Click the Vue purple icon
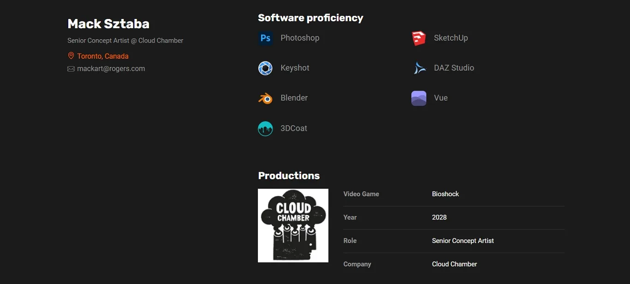 418,98
